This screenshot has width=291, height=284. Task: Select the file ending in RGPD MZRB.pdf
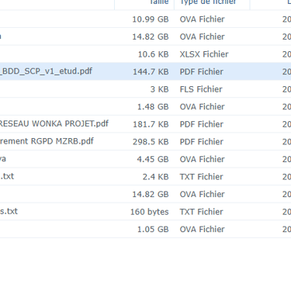tap(47, 141)
